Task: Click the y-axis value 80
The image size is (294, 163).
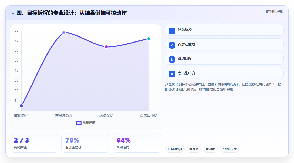Action: 17,30
